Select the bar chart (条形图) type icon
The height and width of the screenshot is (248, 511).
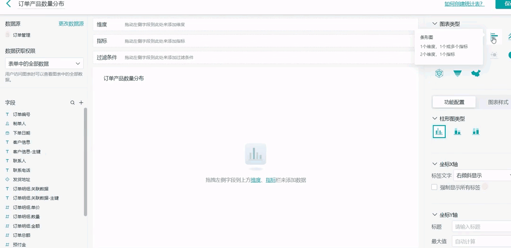494,36
